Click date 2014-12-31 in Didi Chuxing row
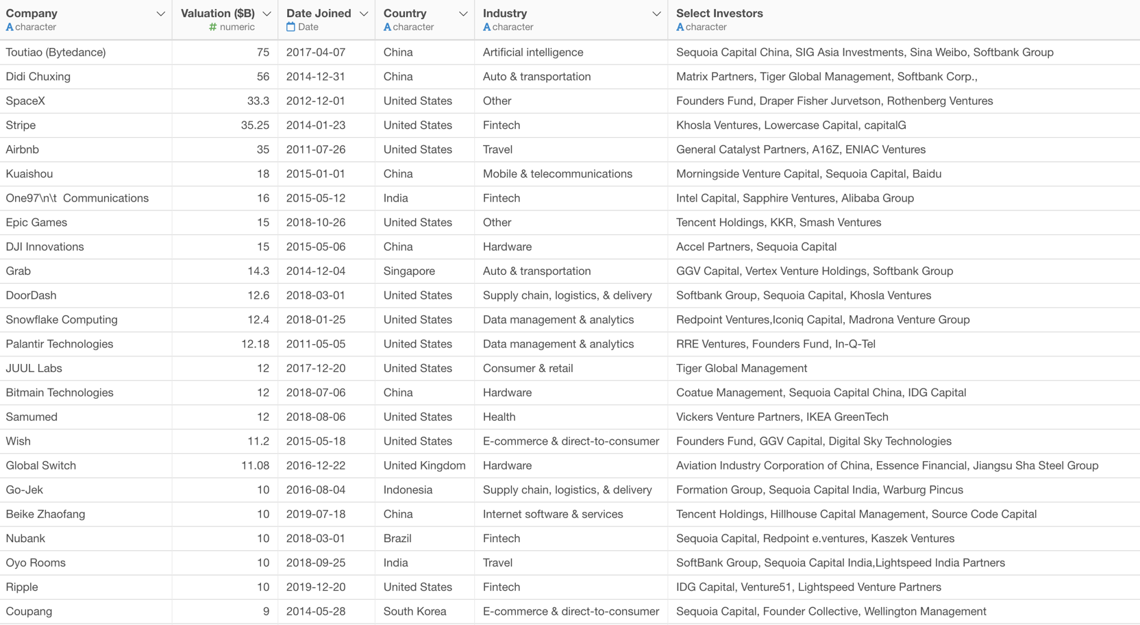Image resolution: width=1140 pixels, height=625 pixels. pyautogui.click(x=316, y=77)
